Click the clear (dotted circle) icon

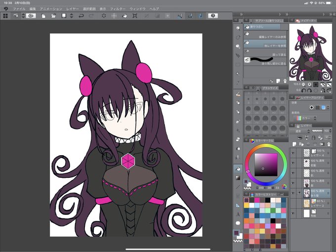point(104,16)
